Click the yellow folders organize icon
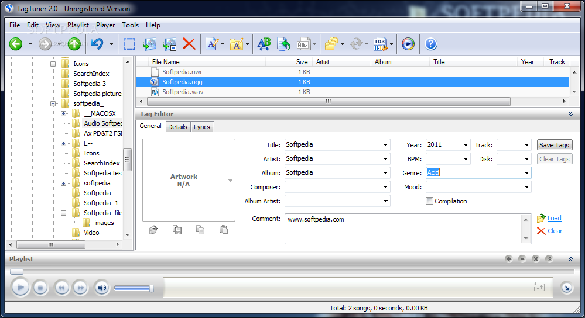585x318 pixels. coord(331,44)
